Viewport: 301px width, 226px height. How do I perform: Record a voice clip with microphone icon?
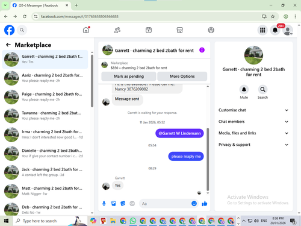104,204
